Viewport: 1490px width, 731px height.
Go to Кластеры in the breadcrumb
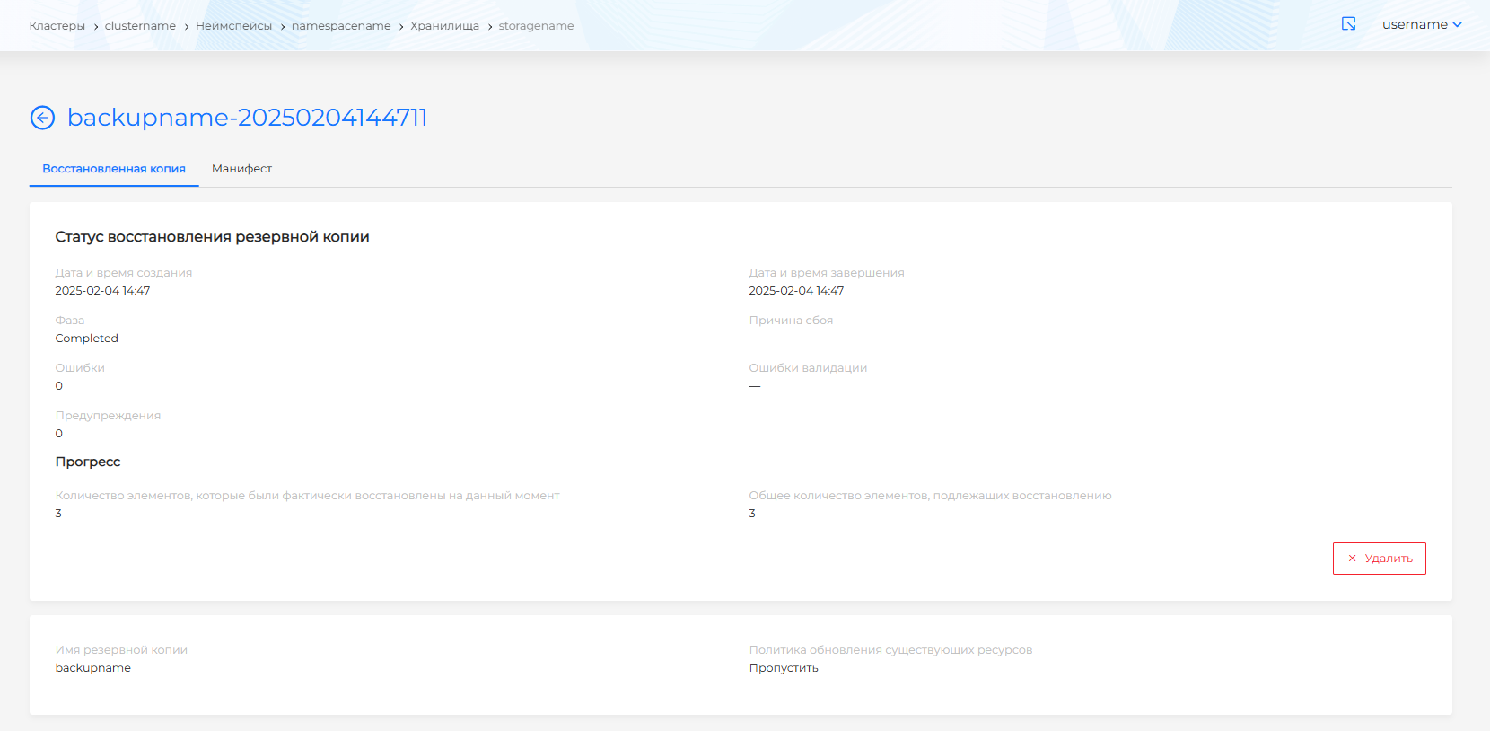57,26
